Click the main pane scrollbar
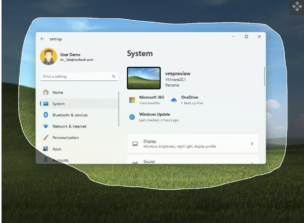This screenshot has height=223, width=304. [x=264, y=76]
